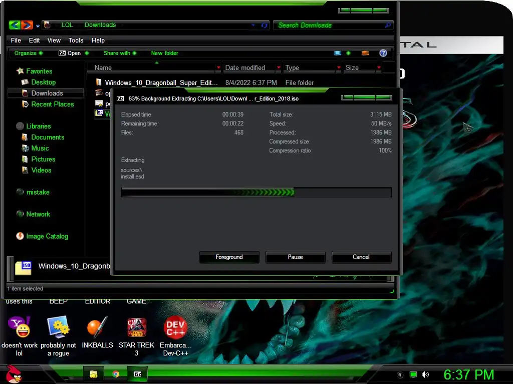This screenshot has height=384, width=513.
Task: Open the Videos library
Action: [41, 170]
